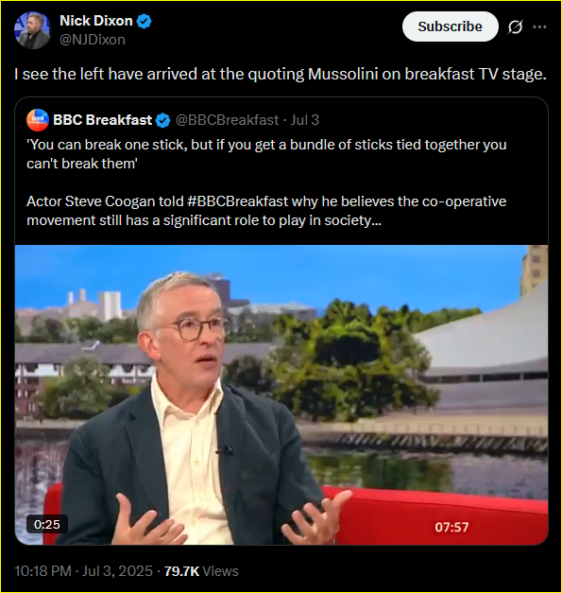Image resolution: width=562 pixels, height=593 pixels.
Task: Click the 79.7K Views count
Action: [x=201, y=571]
